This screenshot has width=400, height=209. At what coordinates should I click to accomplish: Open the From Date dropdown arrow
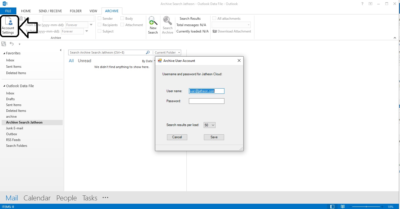click(91, 25)
